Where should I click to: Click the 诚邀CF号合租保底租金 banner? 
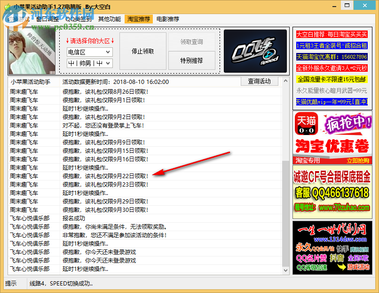(x=332, y=192)
